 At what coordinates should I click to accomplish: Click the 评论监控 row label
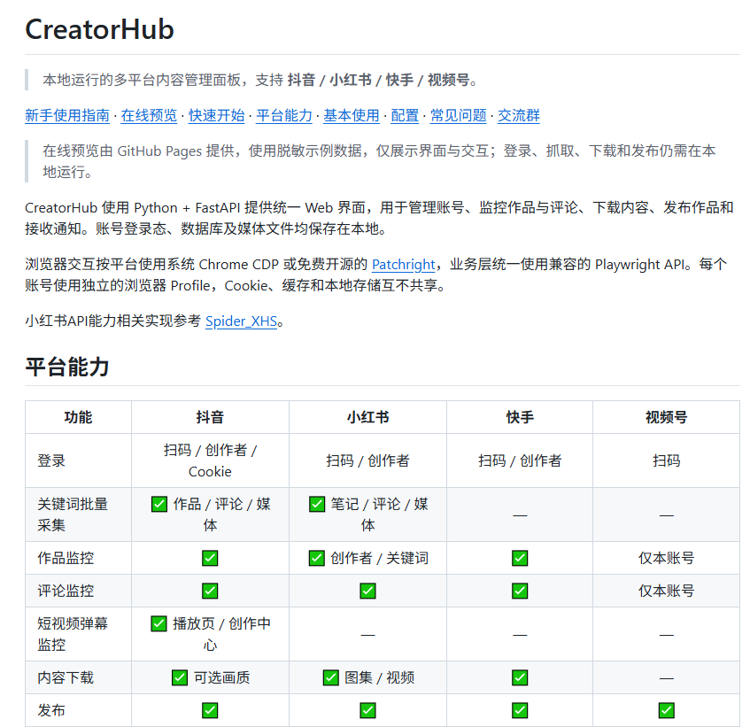click(x=66, y=591)
